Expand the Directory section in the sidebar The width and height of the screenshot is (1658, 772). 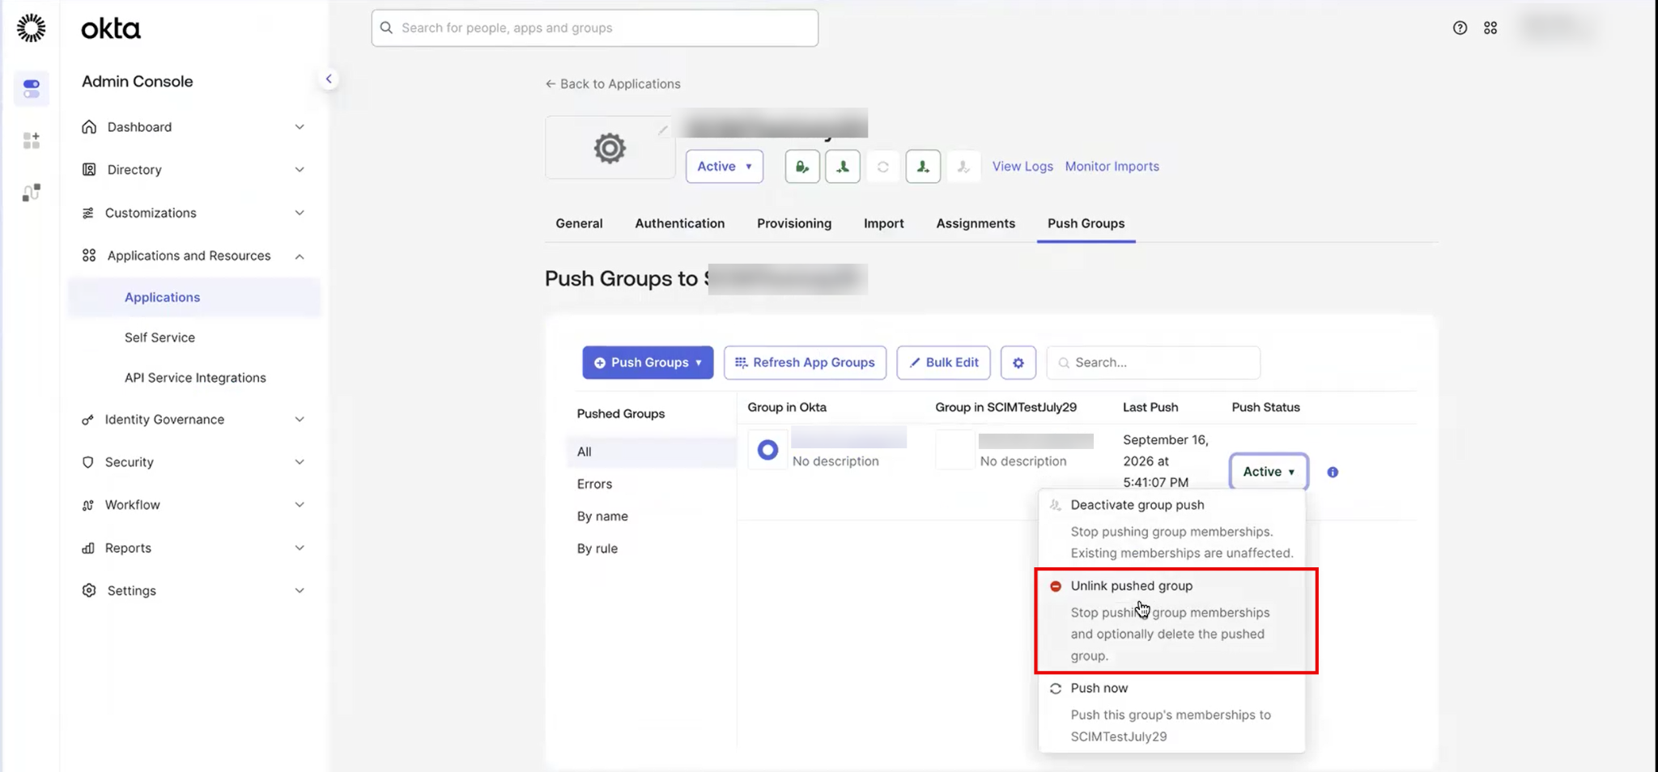click(x=194, y=170)
